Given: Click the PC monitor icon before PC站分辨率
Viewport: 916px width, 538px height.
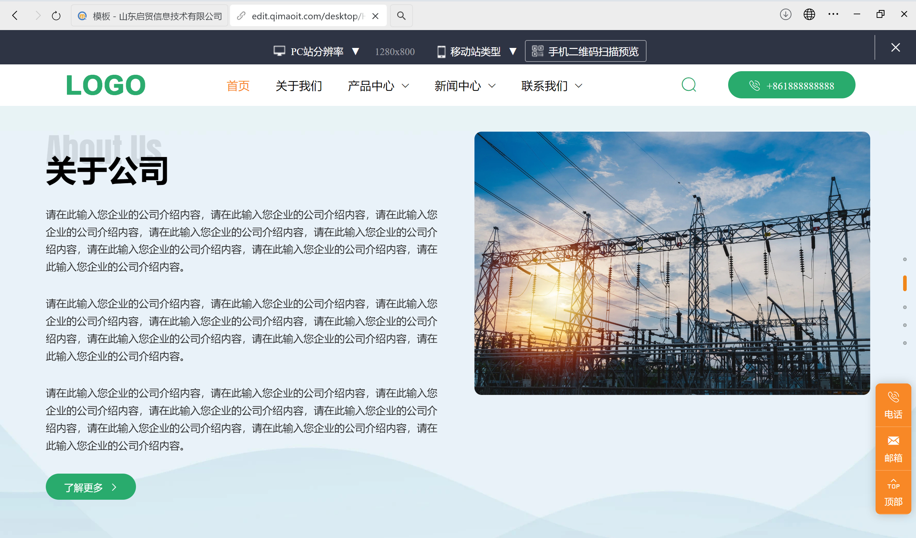Looking at the screenshot, I should 279,51.
